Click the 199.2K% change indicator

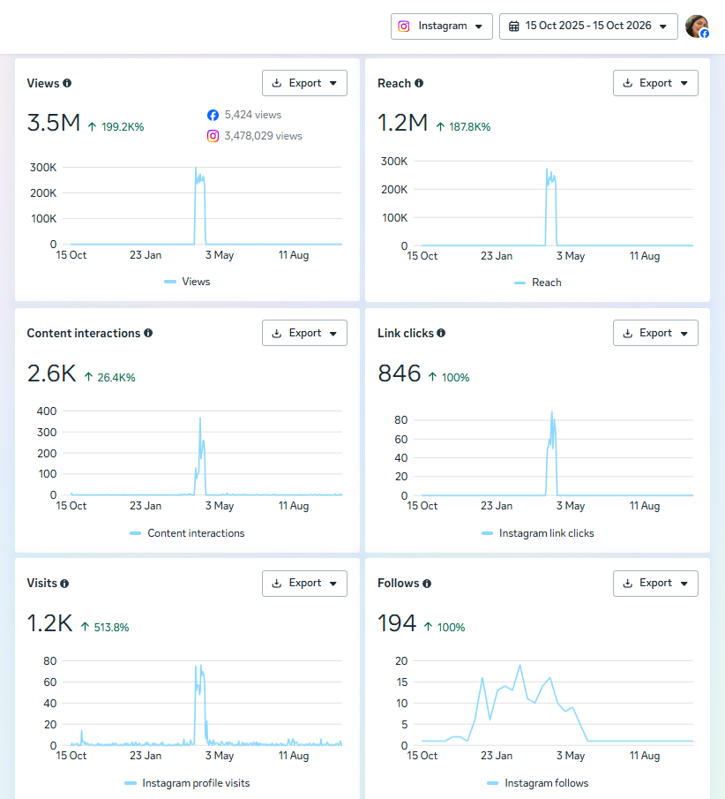click(x=116, y=127)
